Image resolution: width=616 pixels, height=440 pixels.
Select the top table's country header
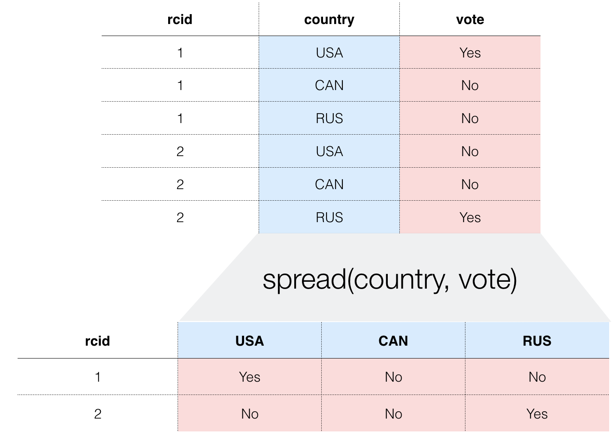click(329, 20)
